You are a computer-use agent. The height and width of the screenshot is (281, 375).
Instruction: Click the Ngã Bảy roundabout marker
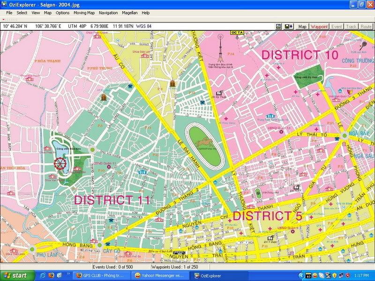[x=345, y=136]
